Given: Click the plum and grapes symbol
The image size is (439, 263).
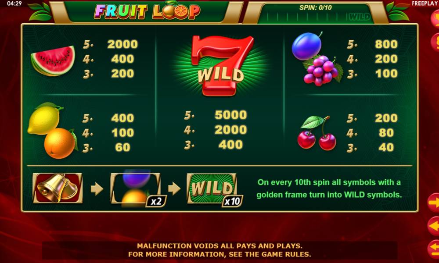Looking at the screenshot, I should [x=317, y=59].
